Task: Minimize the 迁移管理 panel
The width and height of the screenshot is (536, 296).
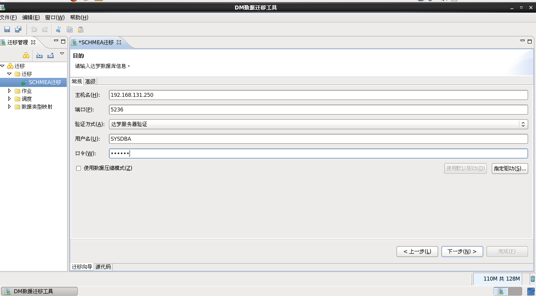Action: [x=56, y=41]
